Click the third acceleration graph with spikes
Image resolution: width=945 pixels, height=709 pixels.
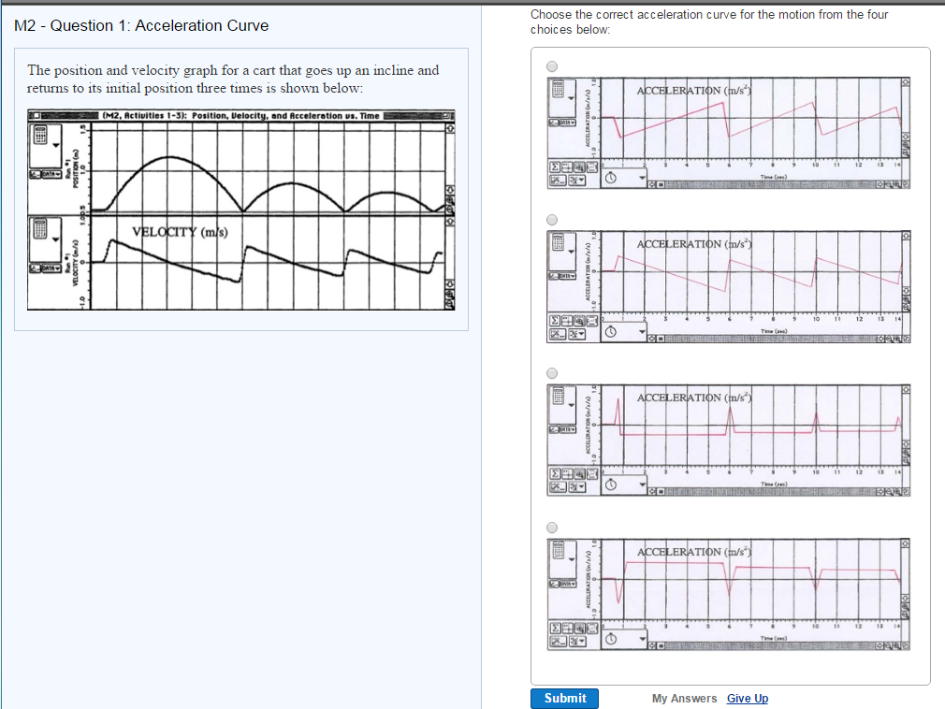729,440
